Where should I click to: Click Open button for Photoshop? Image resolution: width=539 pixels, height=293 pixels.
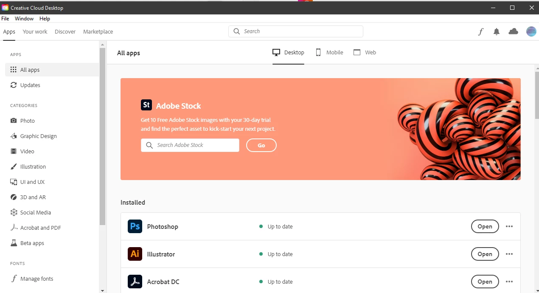485,226
